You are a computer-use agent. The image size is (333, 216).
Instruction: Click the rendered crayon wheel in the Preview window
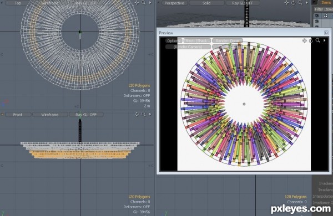point(244,104)
